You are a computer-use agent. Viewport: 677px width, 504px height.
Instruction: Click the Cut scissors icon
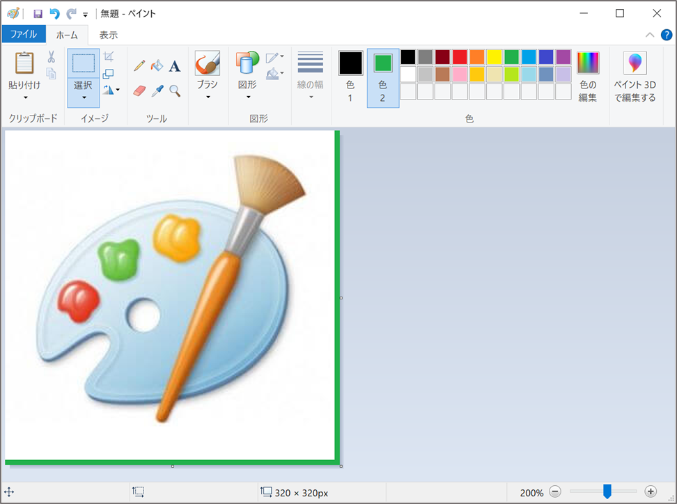pyautogui.click(x=51, y=56)
